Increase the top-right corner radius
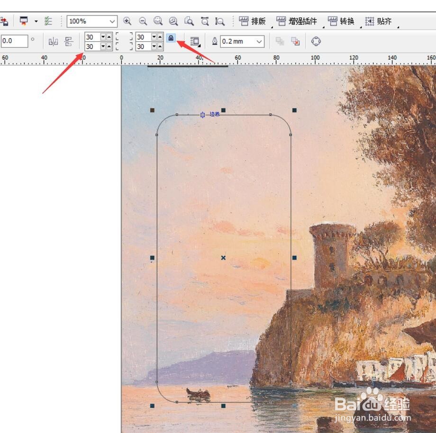Viewport: 436px width, 433px height. click(x=160, y=37)
